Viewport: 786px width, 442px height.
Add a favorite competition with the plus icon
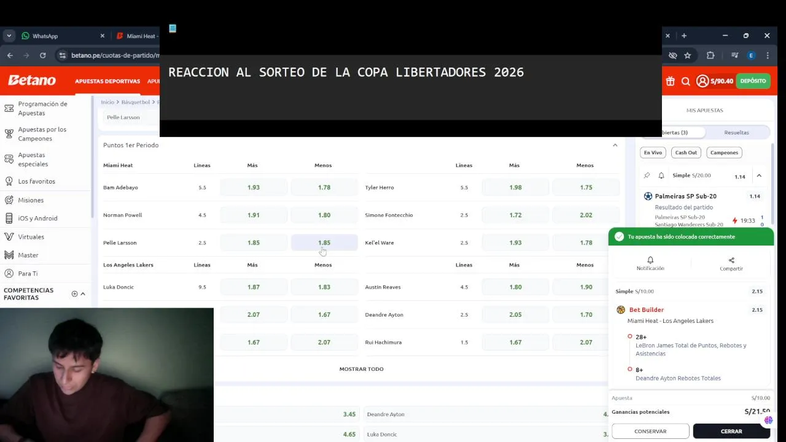pos(75,293)
